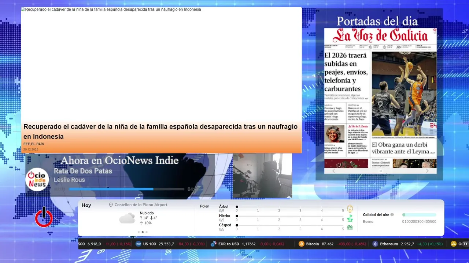Click the Hoy weather tab label
This screenshot has width=469, height=263.
coord(86,205)
